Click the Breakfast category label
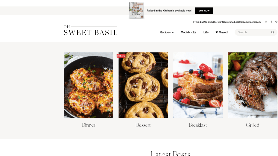278x156 pixels. 198,125
